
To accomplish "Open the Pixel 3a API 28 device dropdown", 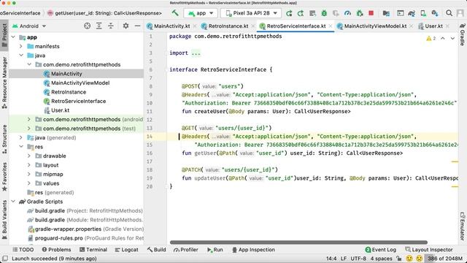I will (x=251, y=13).
